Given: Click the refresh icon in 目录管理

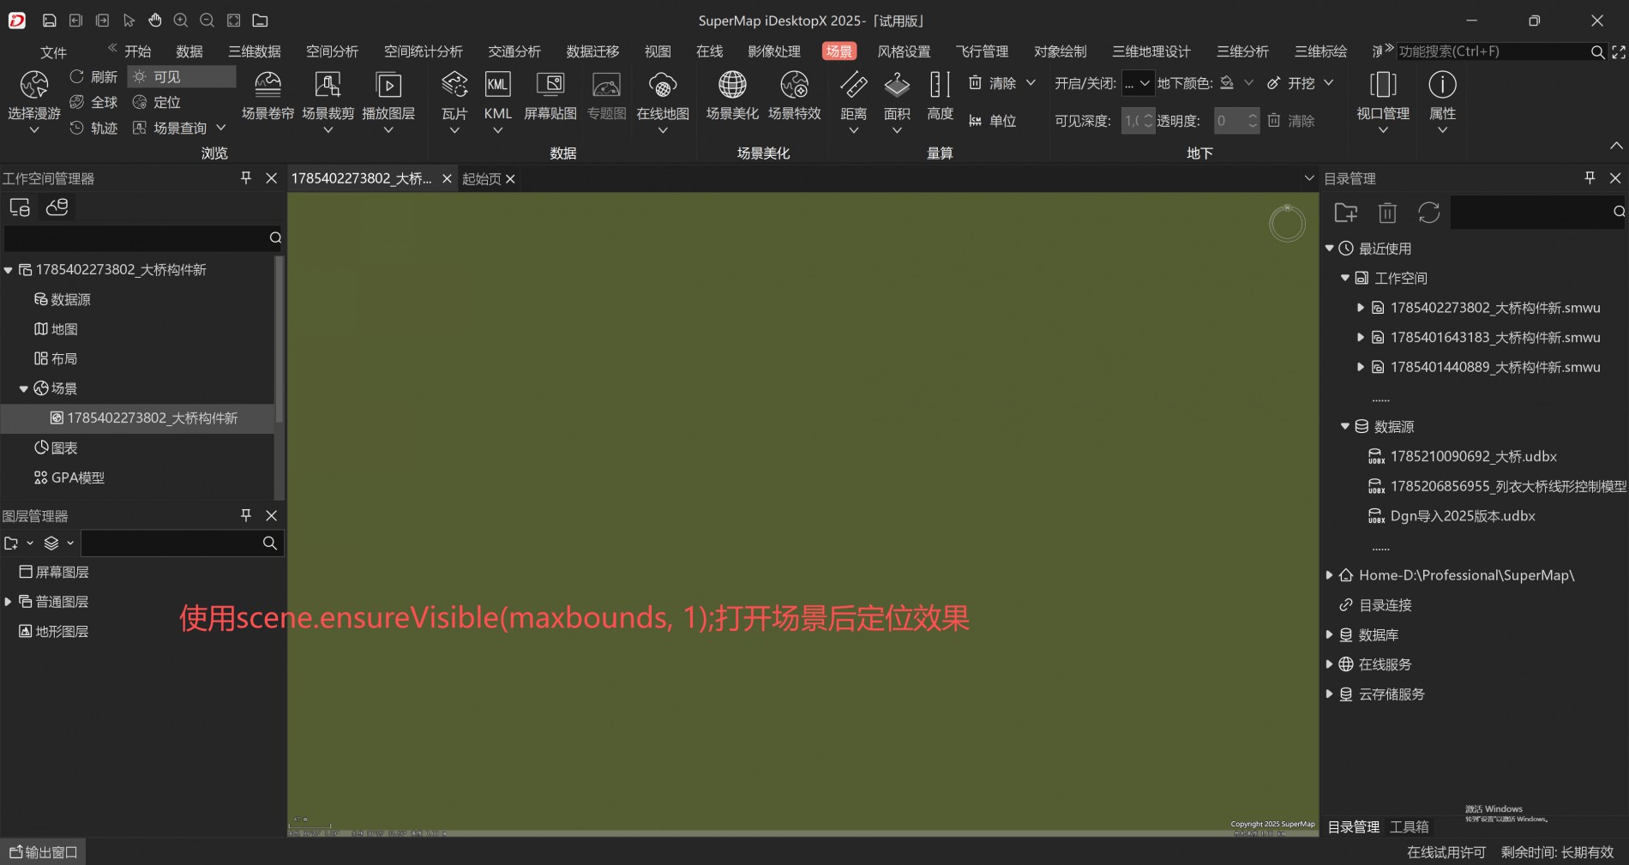Looking at the screenshot, I should [1428, 212].
